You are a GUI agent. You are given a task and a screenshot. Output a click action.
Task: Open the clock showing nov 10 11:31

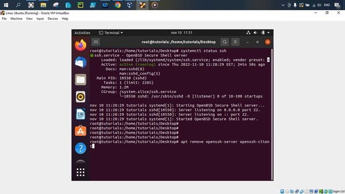tap(182, 32)
